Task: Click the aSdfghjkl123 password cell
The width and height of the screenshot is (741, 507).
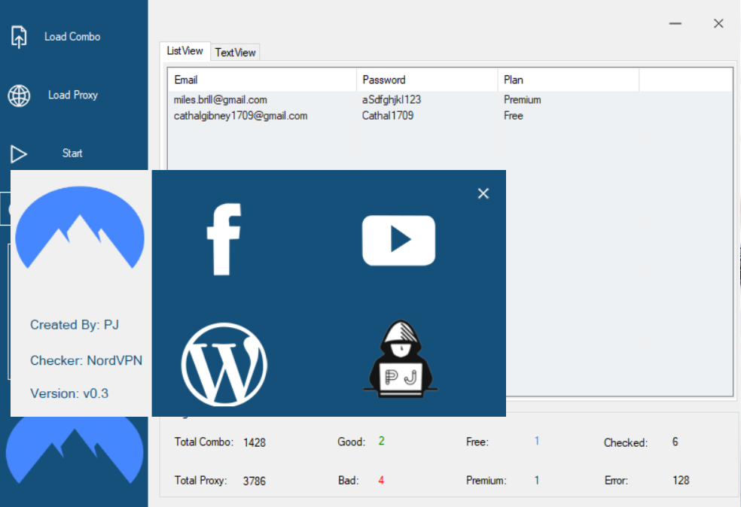Action: 392,99
